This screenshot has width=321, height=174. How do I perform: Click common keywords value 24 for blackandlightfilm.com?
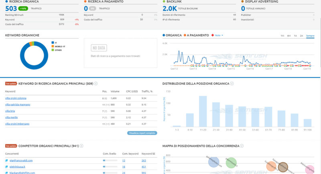click(124, 173)
